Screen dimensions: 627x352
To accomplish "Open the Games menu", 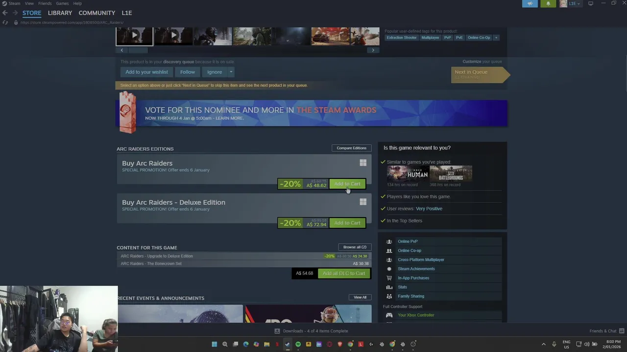I will [62, 3].
